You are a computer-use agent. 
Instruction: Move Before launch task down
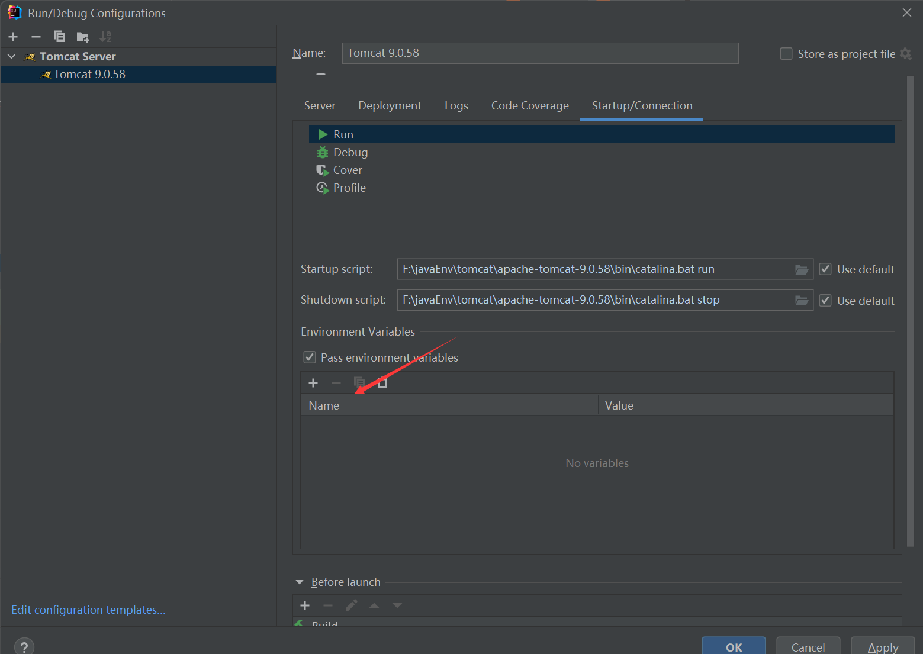(x=397, y=605)
